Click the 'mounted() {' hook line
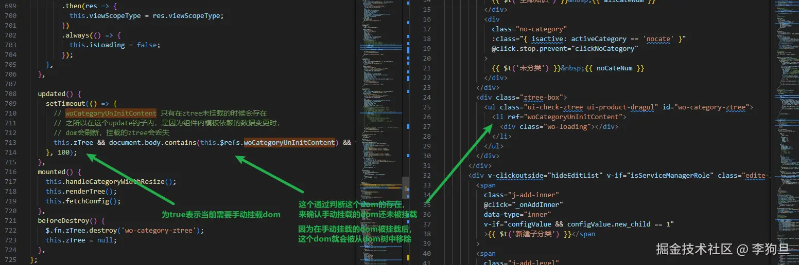The image size is (799, 265). point(60,172)
